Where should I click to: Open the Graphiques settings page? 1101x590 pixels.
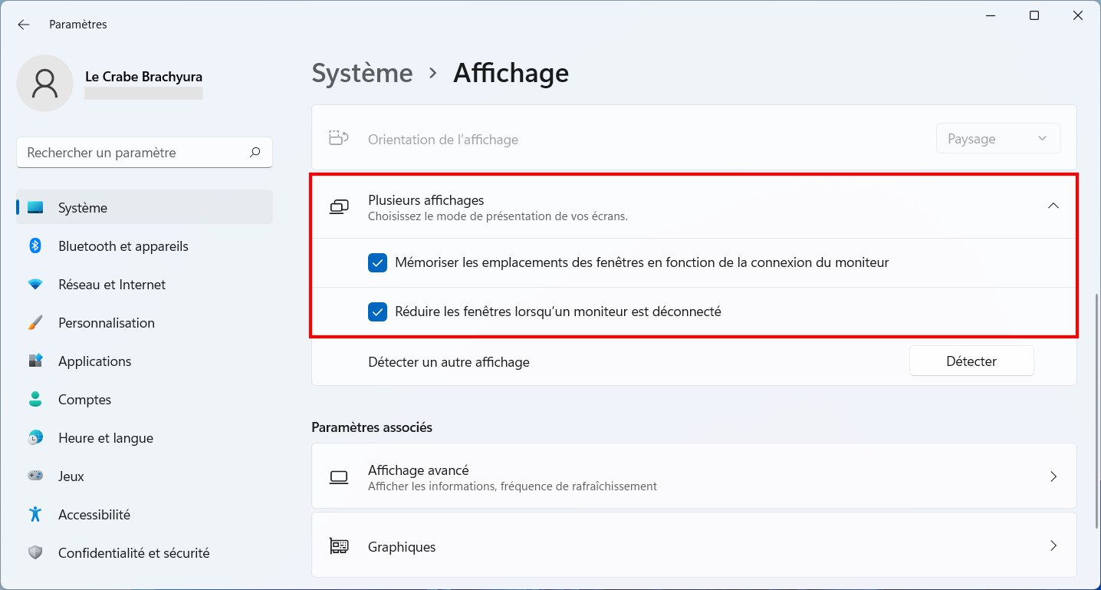coord(694,546)
